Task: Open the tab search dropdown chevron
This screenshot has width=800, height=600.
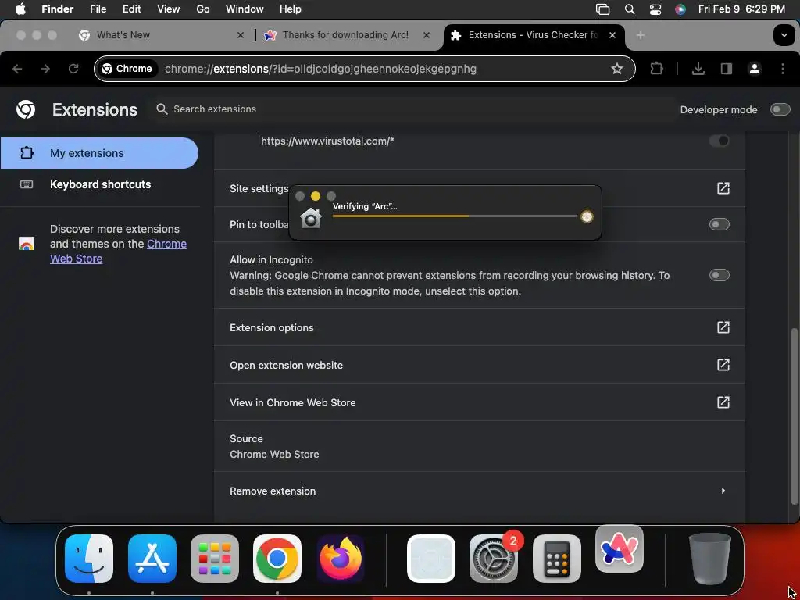Action: point(784,35)
